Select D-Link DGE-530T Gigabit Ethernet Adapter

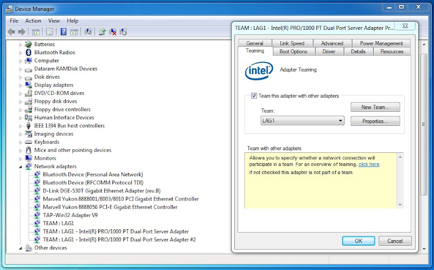click(x=101, y=191)
